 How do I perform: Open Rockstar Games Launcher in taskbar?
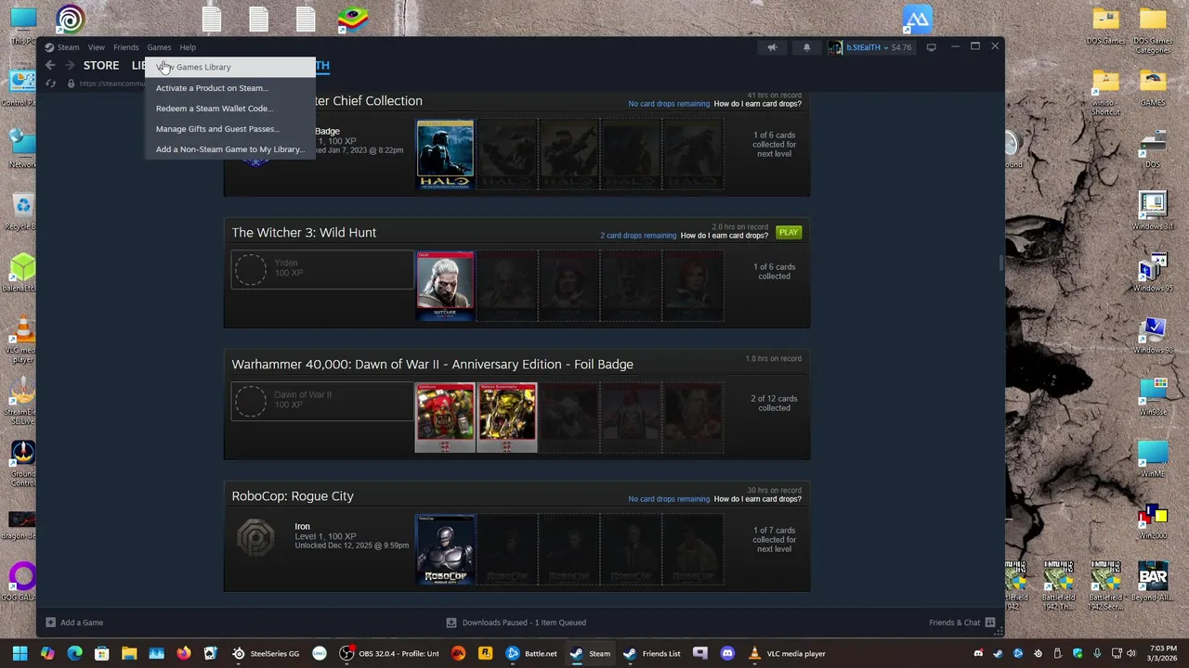tap(485, 653)
